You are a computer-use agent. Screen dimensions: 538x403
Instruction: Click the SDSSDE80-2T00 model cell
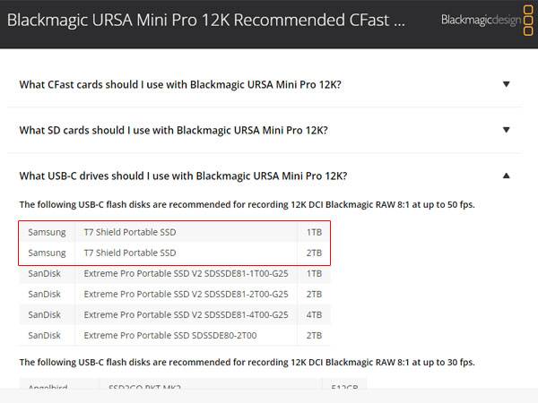(x=170, y=335)
